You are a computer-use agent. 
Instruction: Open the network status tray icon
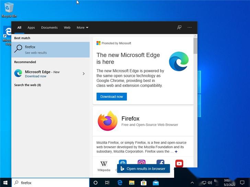tap(204, 183)
